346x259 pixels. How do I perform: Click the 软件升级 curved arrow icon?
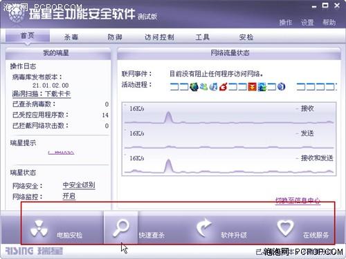pyautogui.click(x=204, y=228)
